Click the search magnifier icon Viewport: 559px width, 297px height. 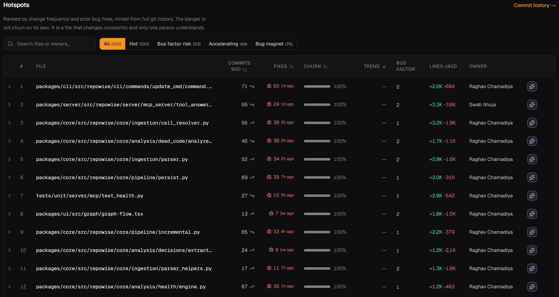coord(10,44)
